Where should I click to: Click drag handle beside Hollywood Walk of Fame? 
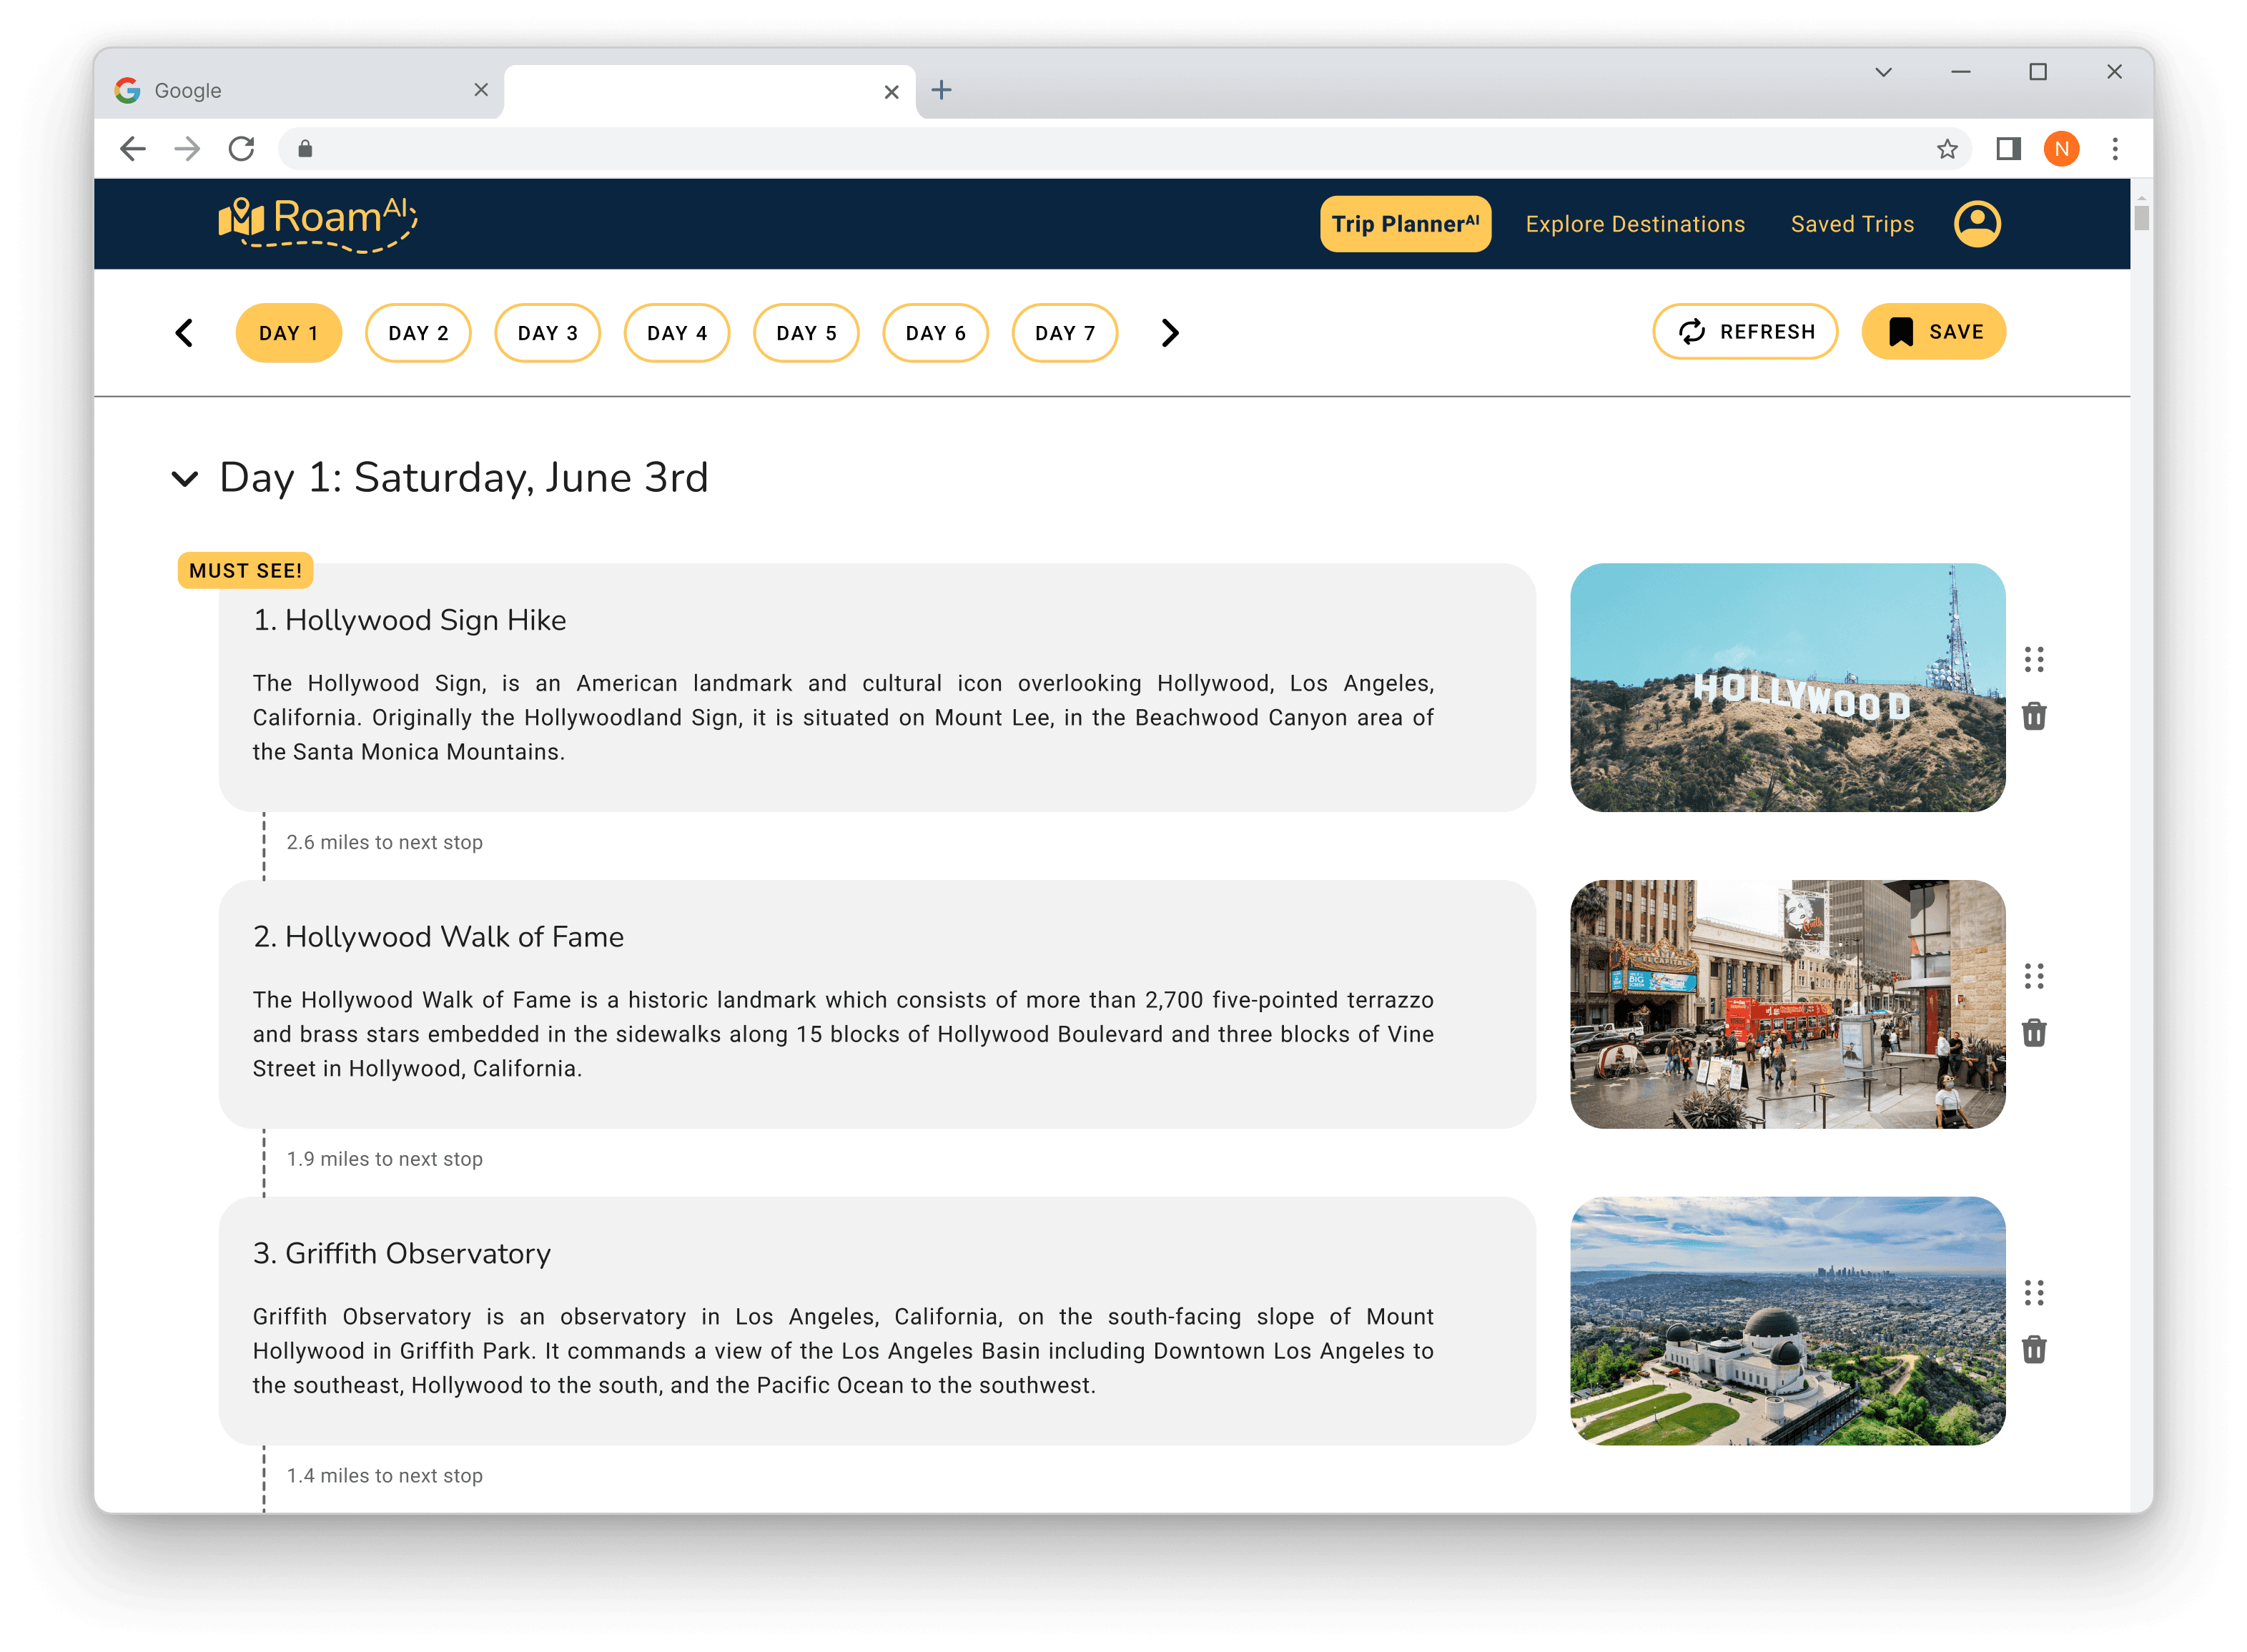(x=2033, y=975)
